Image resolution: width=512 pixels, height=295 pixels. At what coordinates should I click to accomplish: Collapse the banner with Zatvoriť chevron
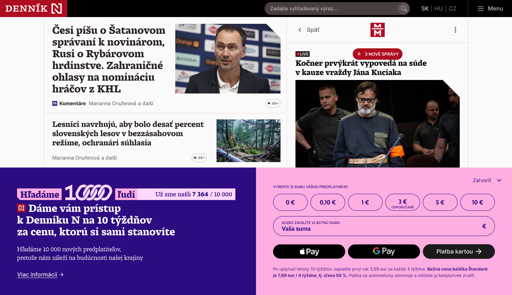pyautogui.click(x=499, y=181)
